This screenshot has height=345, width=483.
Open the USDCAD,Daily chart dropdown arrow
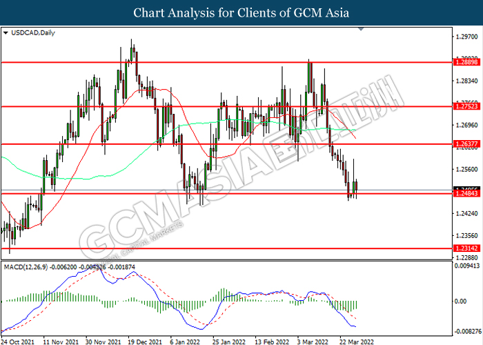tap(6, 32)
